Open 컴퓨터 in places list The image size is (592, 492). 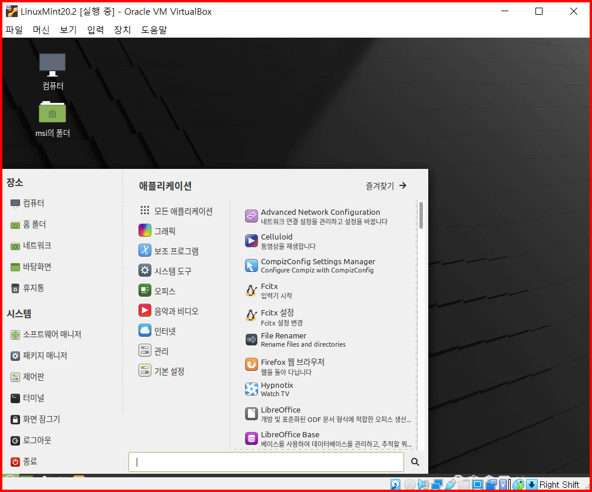coord(27,204)
